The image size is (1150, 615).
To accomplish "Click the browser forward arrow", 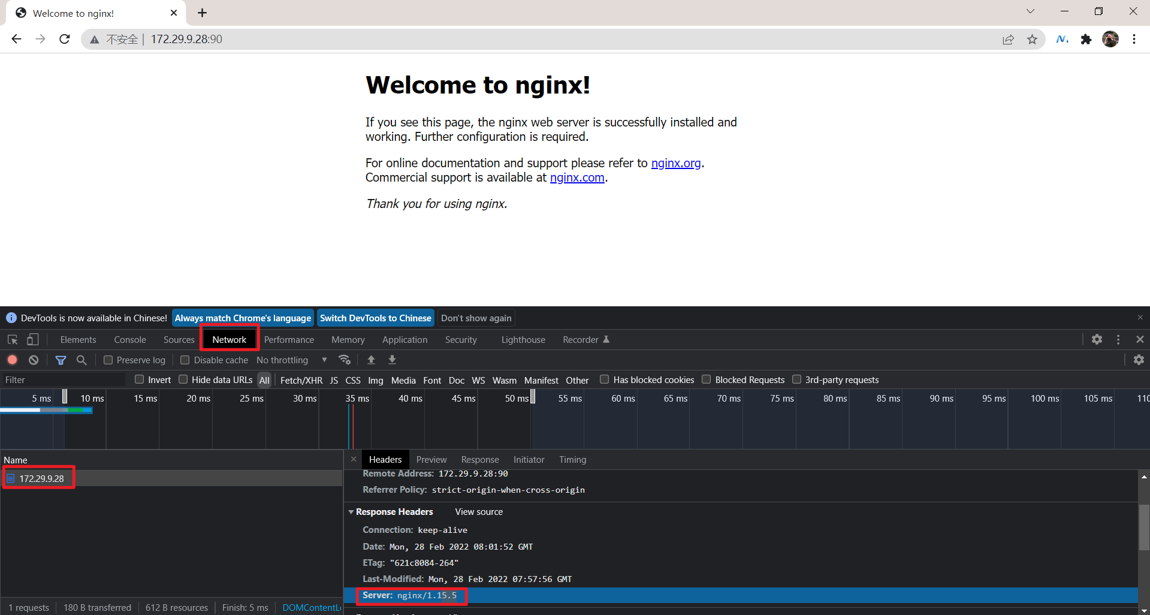I will [x=40, y=39].
